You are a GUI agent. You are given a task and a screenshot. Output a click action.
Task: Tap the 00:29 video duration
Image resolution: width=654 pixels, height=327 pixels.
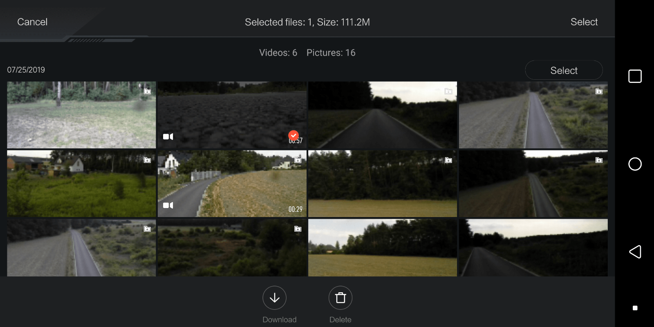pyautogui.click(x=296, y=209)
